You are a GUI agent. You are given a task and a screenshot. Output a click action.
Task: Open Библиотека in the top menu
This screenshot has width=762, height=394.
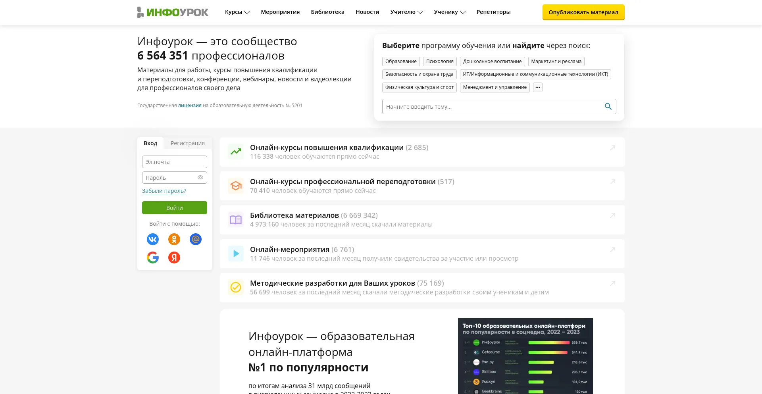click(x=327, y=12)
